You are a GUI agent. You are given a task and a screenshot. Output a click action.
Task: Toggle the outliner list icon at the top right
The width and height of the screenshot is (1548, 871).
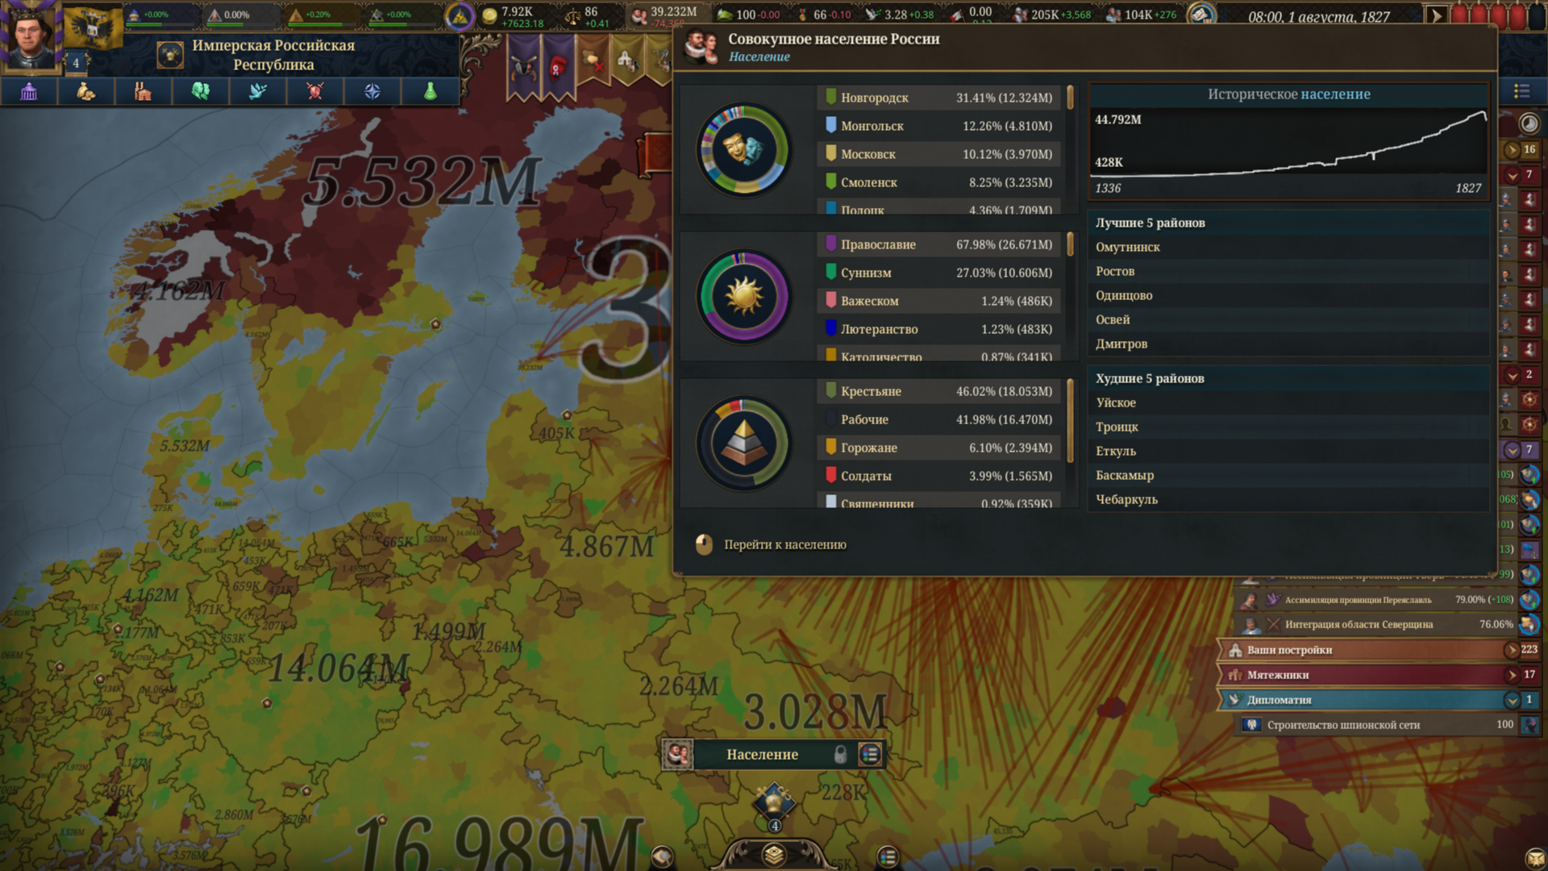pyautogui.click(x=1521, y=91)
